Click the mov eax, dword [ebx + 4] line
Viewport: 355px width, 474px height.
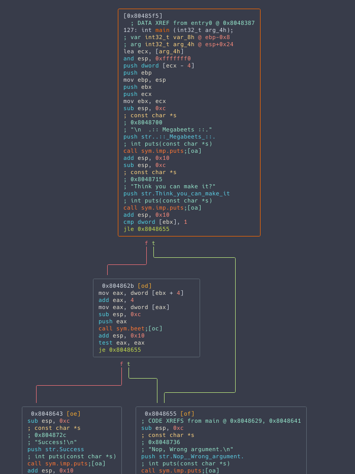(x=141, y=293)
